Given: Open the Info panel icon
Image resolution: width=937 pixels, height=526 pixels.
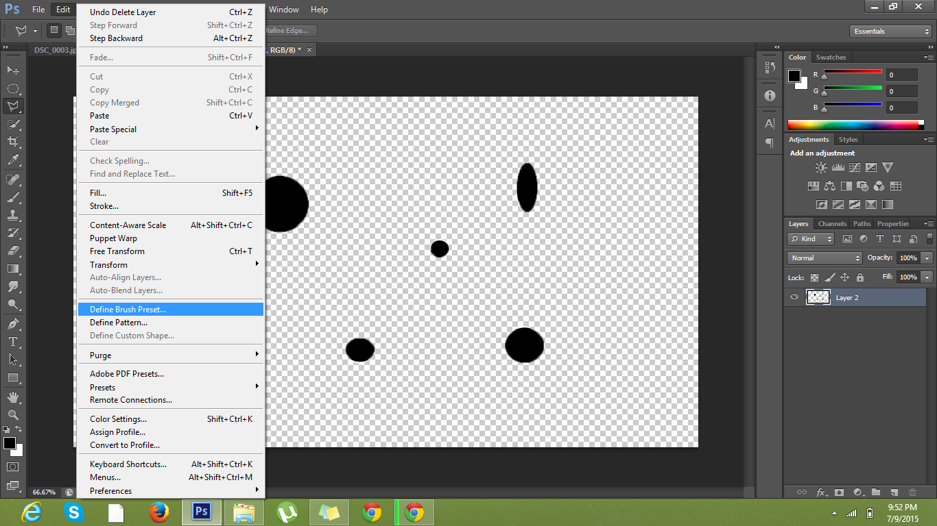Looking at the screenshot, I should pyautogui.click(x=770, y=96).
